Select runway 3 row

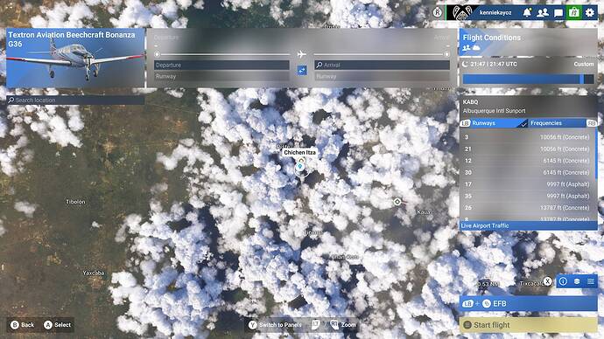click(x=527, y=137)
